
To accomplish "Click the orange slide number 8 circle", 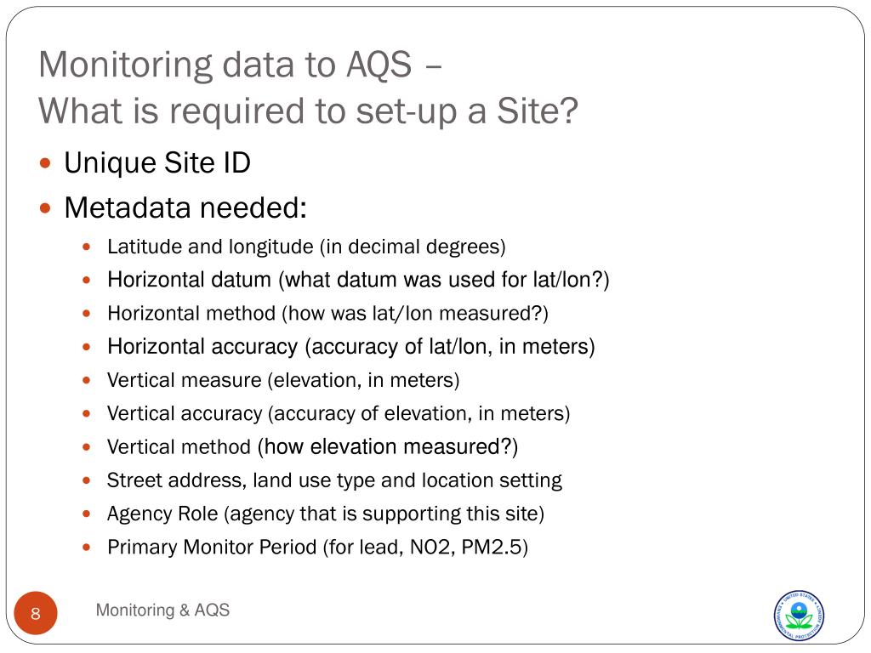I will coord(36,613).
